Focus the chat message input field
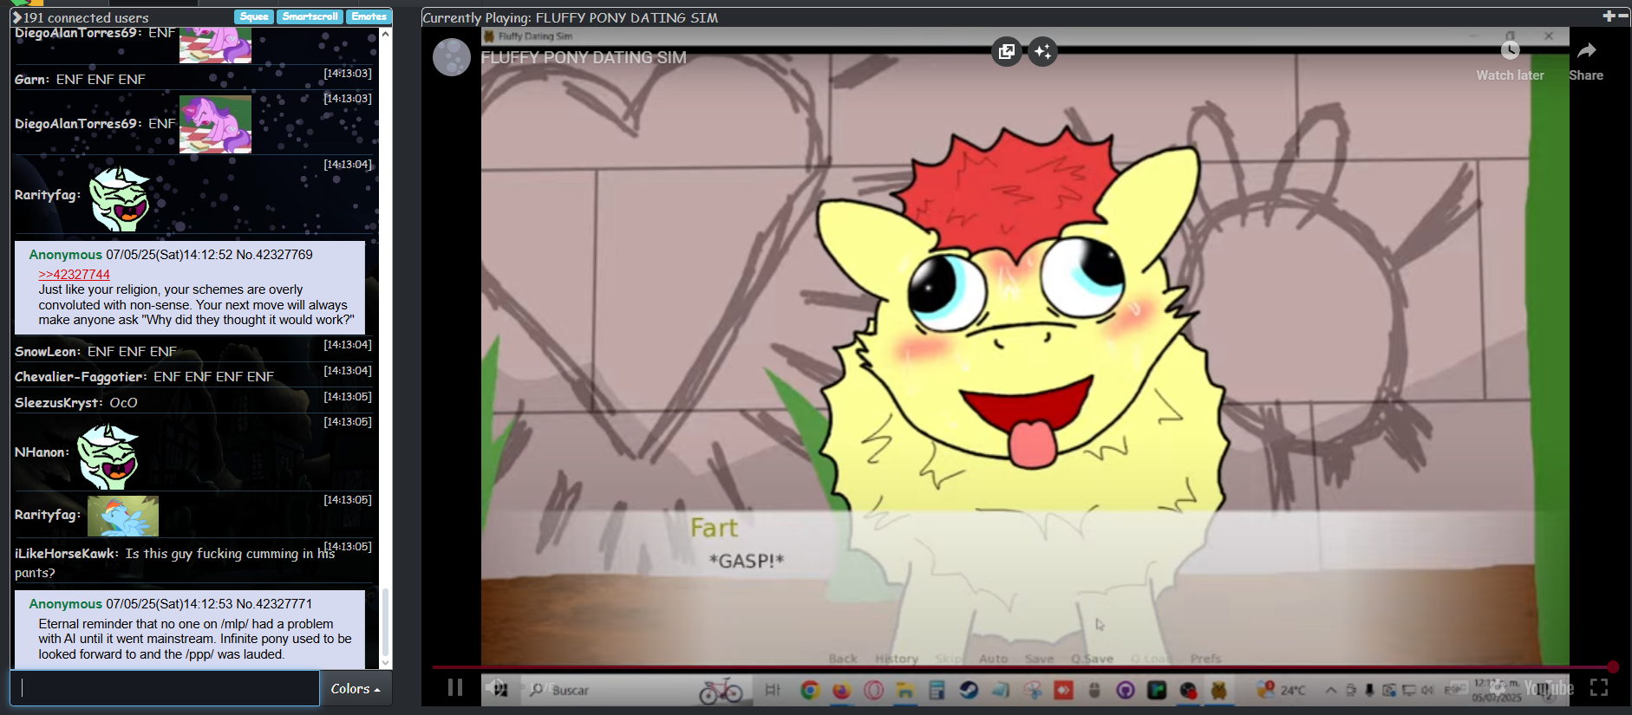Image resolution: width=1632 pixels, height=715 pixels. [165, 688]
